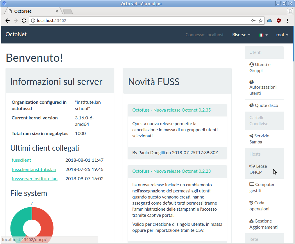This screenshot has height=244, width=295.
Task: Click the blue cloud extension icon
Action: [270, 21]
